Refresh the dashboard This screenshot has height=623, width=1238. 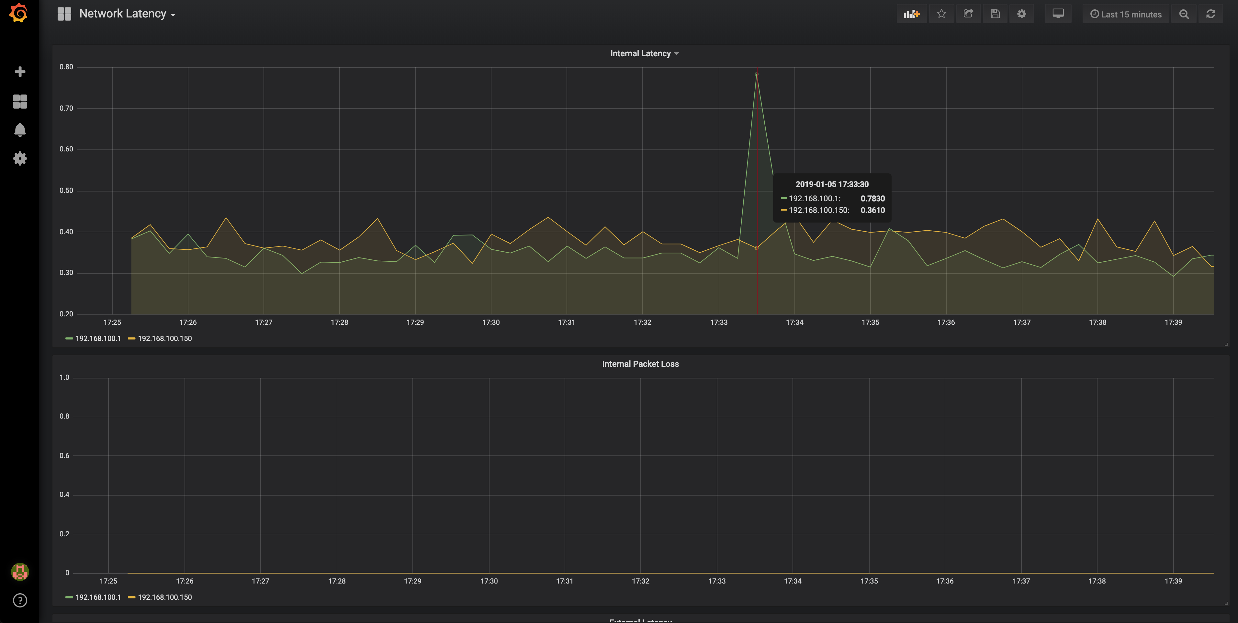pos(1210,14)
